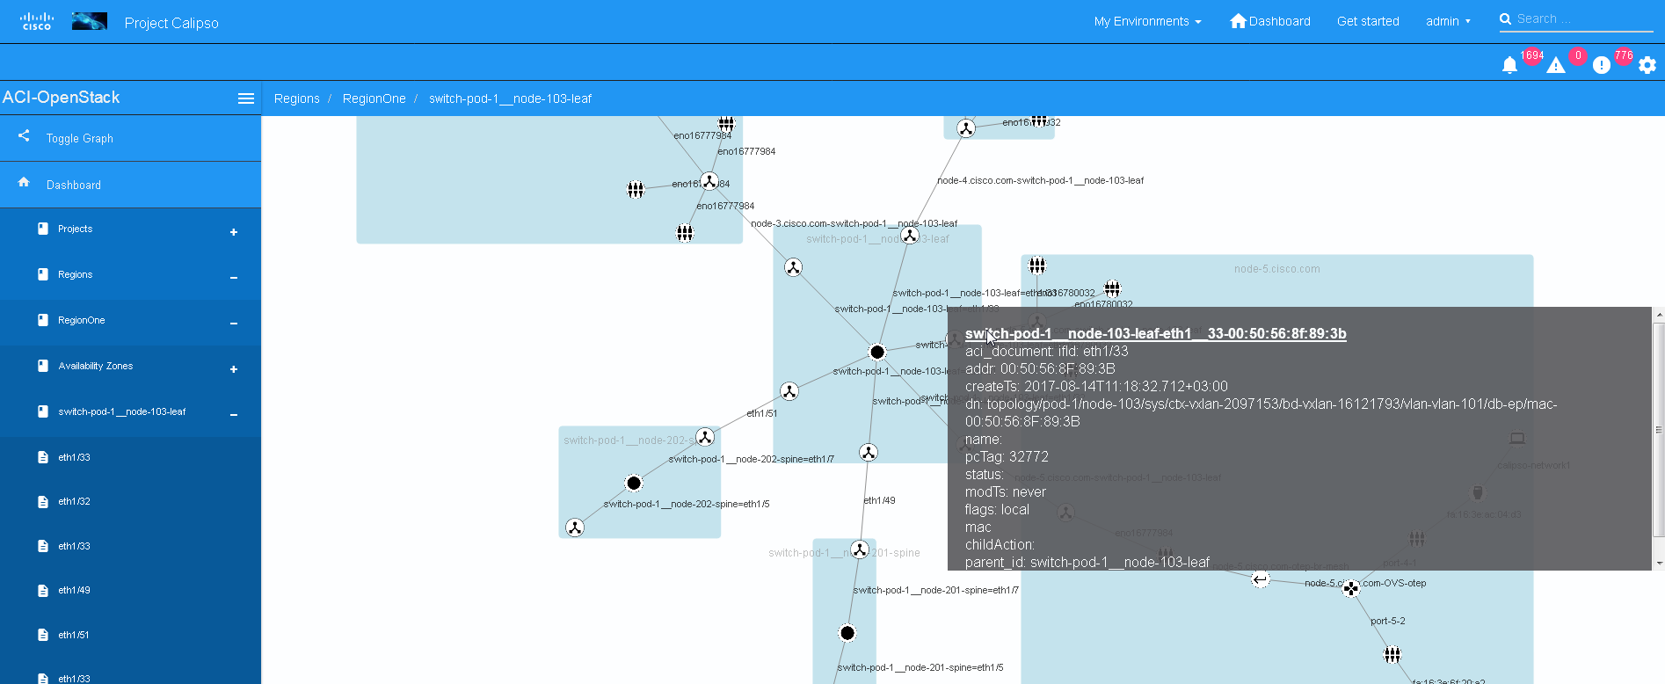The width and height of the screenshot is (1665, 684).
Task: Click the RegionOne breadcrumb link
Action: pos(374,98)
